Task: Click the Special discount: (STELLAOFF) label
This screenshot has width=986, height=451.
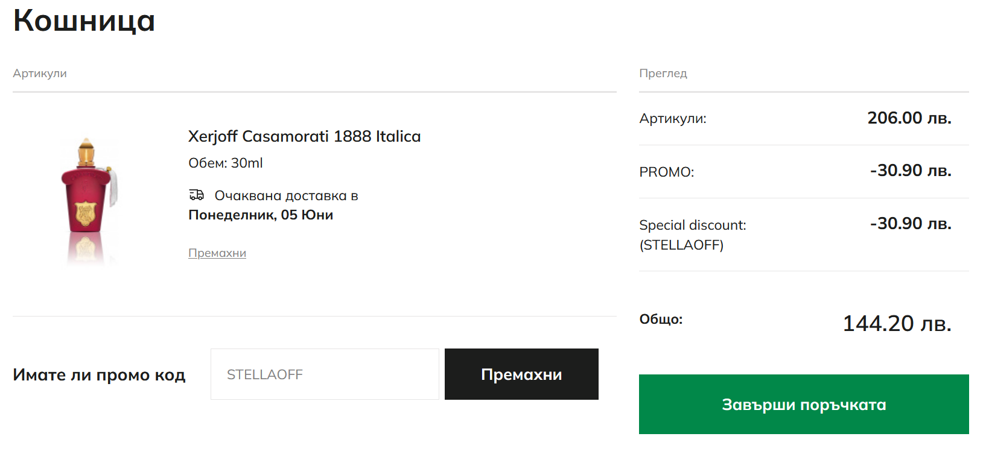Action: (x=693, y=235)
